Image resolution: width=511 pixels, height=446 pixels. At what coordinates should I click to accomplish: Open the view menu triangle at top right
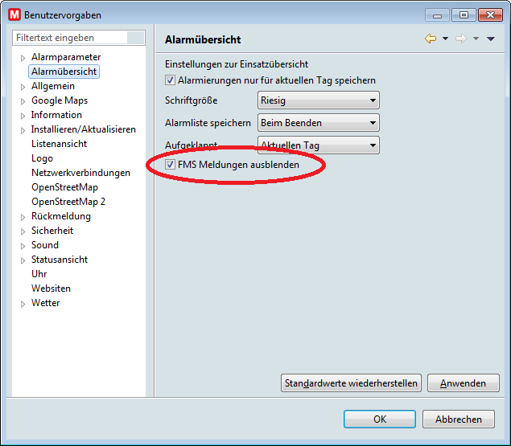click(x=490, y=39)
